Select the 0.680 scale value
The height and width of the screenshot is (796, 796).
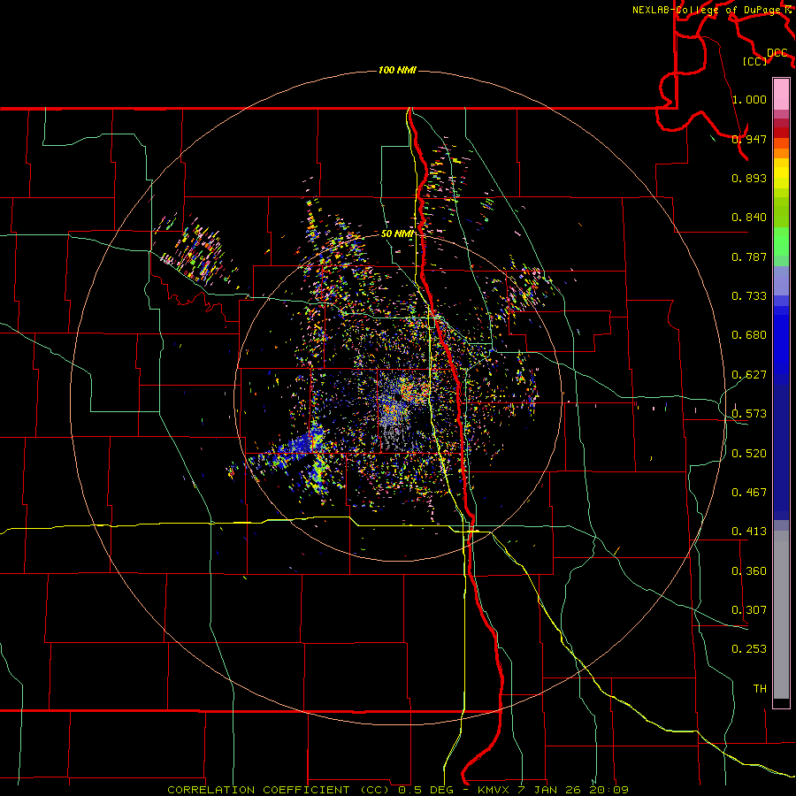pos(749,335)
